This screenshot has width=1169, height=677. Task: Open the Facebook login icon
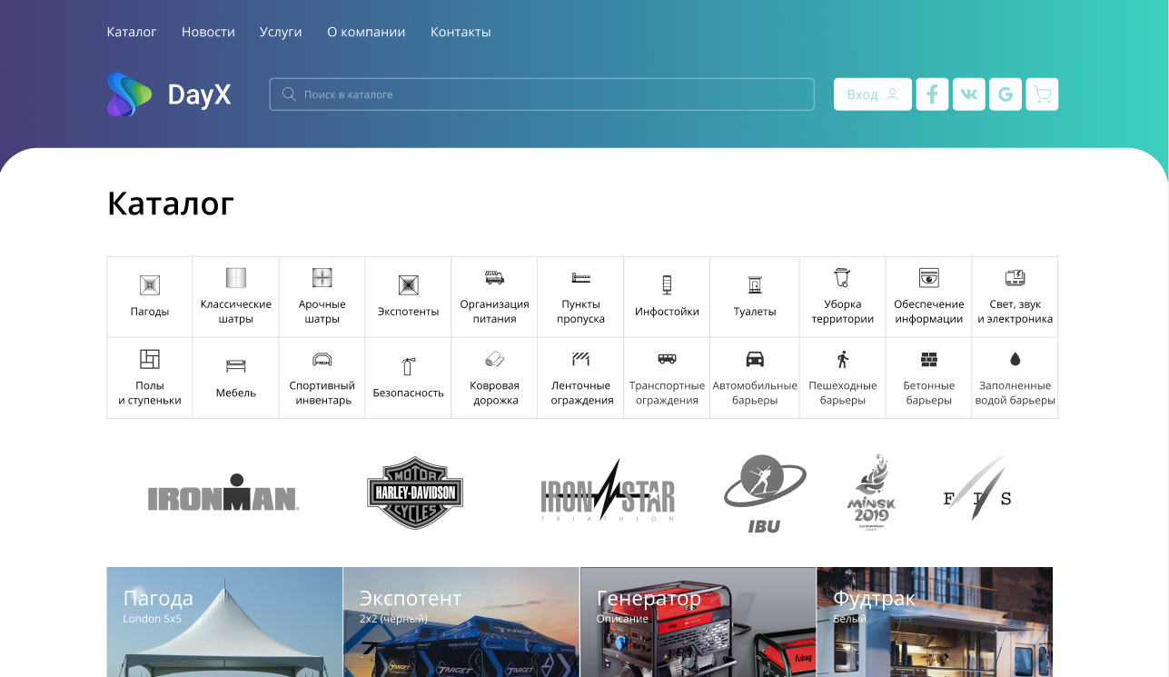(x=932, y=95)
